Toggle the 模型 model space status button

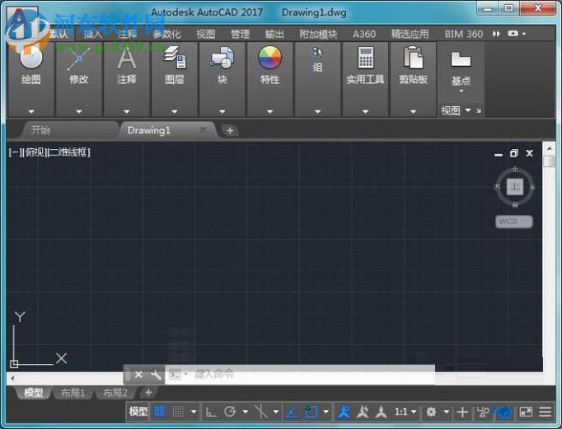(x=138, y=412)
